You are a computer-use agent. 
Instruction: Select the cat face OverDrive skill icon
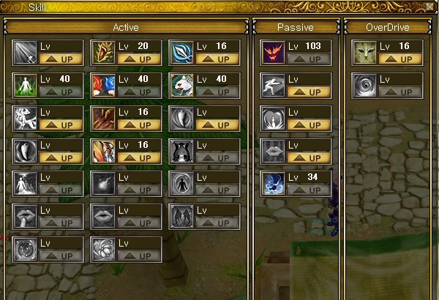(x=365, y=53)
